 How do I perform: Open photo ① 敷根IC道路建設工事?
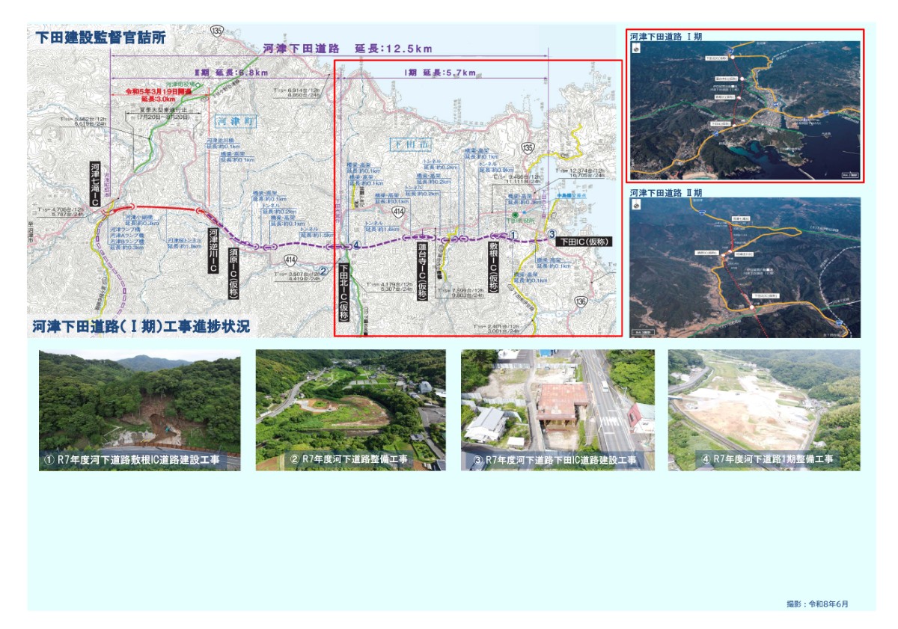(140, 410)
